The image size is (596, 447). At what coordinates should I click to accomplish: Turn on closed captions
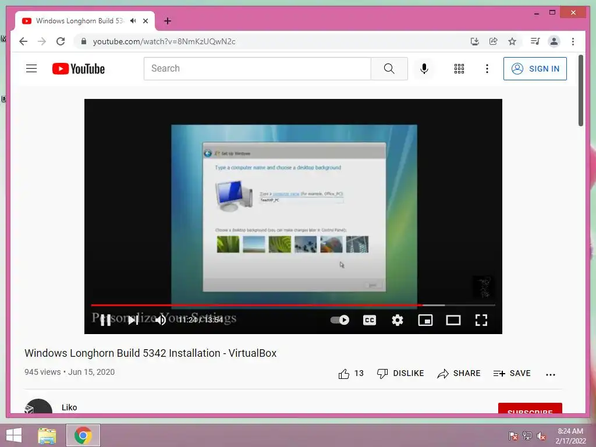[x=370, y=320]
